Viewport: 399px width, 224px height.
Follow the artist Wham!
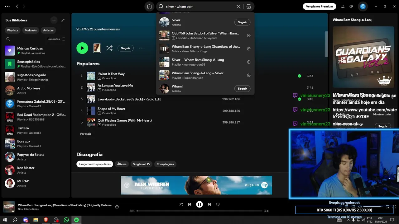[x=242, y=89]
